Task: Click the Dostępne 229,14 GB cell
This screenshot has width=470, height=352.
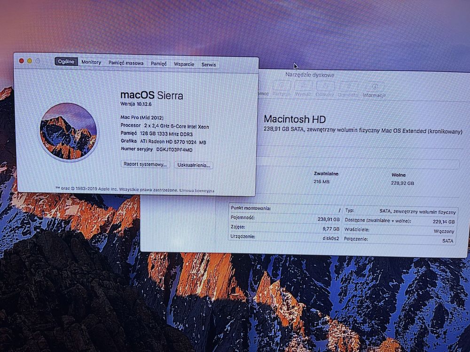Action: pos(399,221)
